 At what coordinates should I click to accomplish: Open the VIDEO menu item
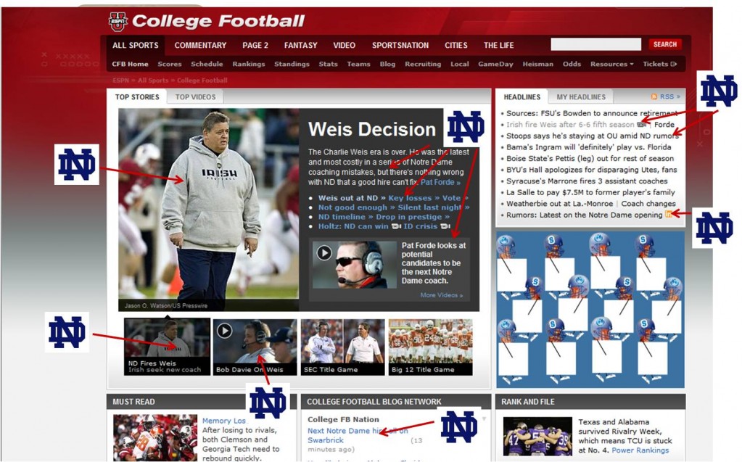pyautogui.click(x=344, y=46)
